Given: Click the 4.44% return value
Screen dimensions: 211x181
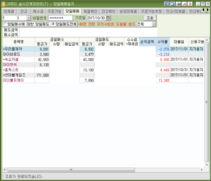Looking at the screenshot, I should [x=165, y=70].
